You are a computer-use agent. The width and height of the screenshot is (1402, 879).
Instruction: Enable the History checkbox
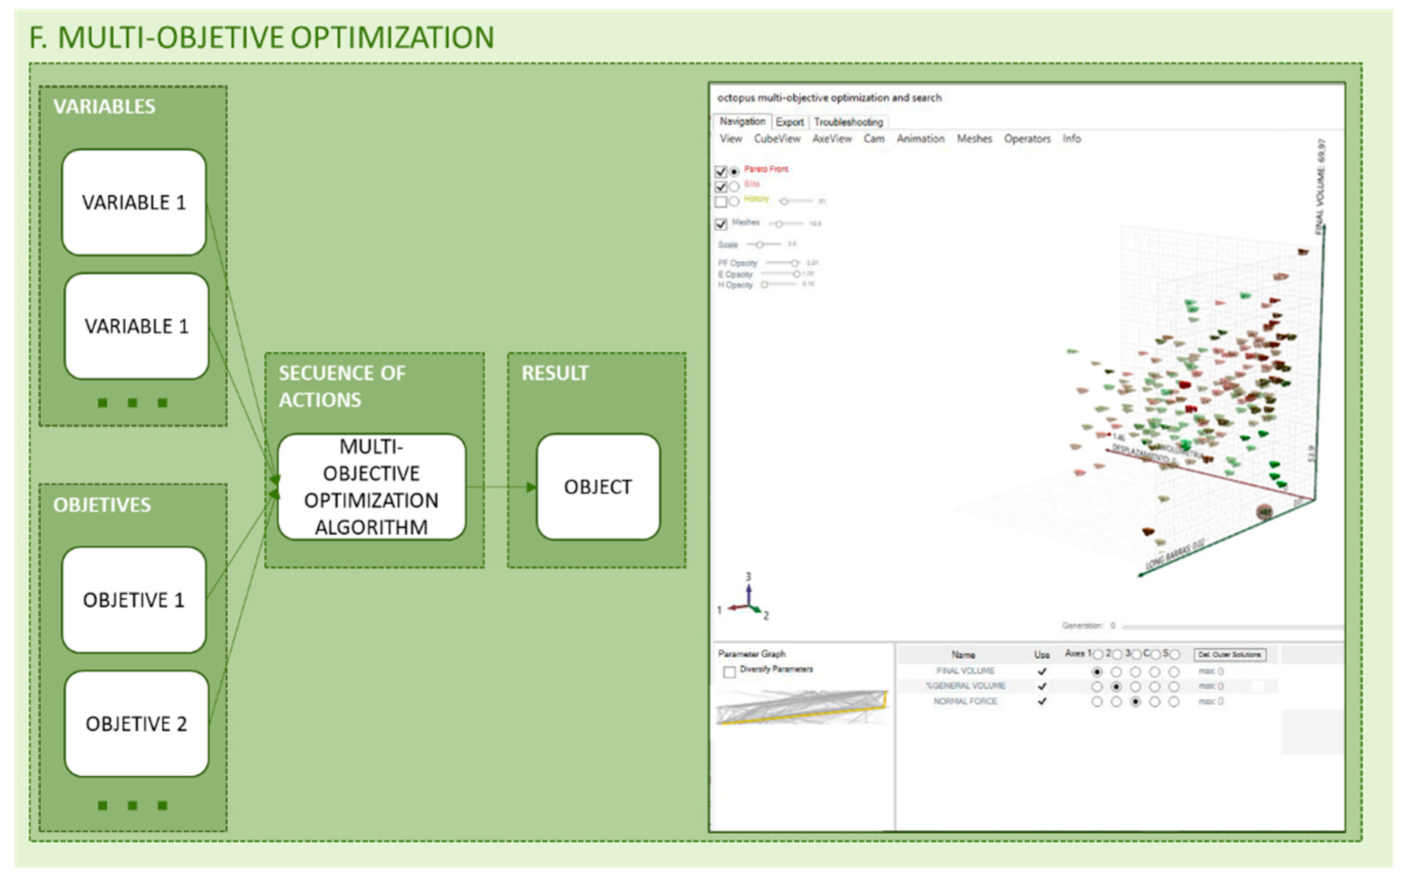(x=721, y=202)
